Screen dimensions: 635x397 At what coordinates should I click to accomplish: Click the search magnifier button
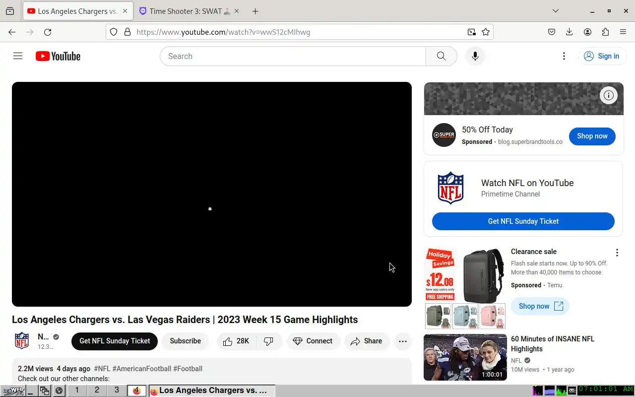click(441, 56)
